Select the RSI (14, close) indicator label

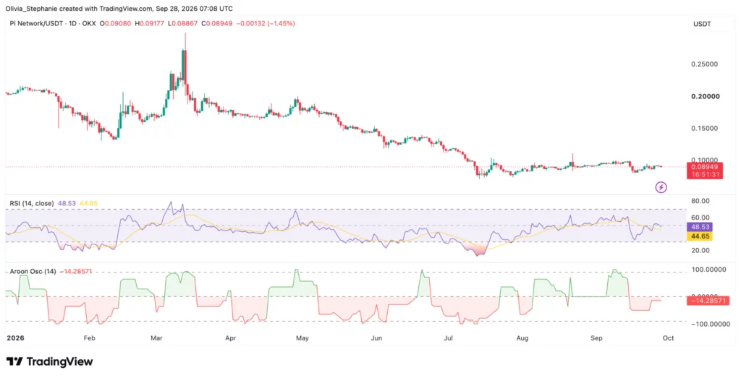pyautogui.click(x=32, y=203)
